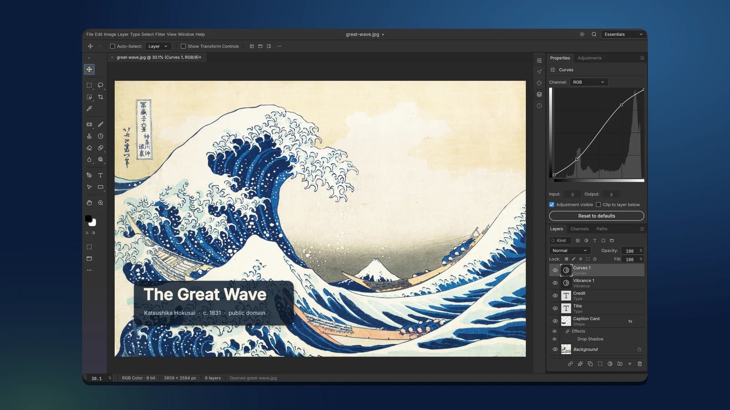
Task: Open the Essentials workspace dropdown
Action: (x=623, y=34)
